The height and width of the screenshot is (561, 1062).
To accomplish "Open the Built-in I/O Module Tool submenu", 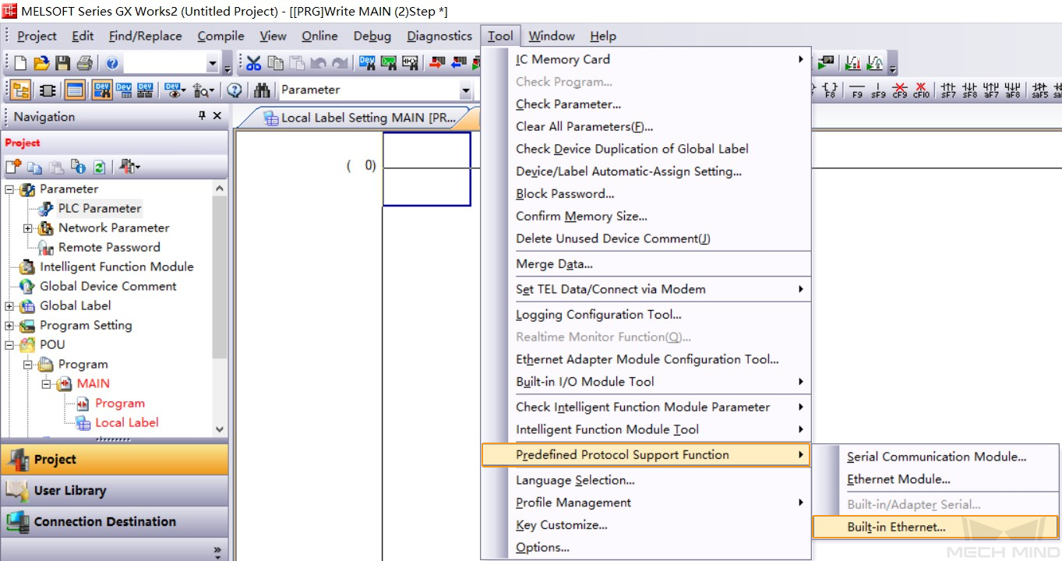I will [646, 382].
